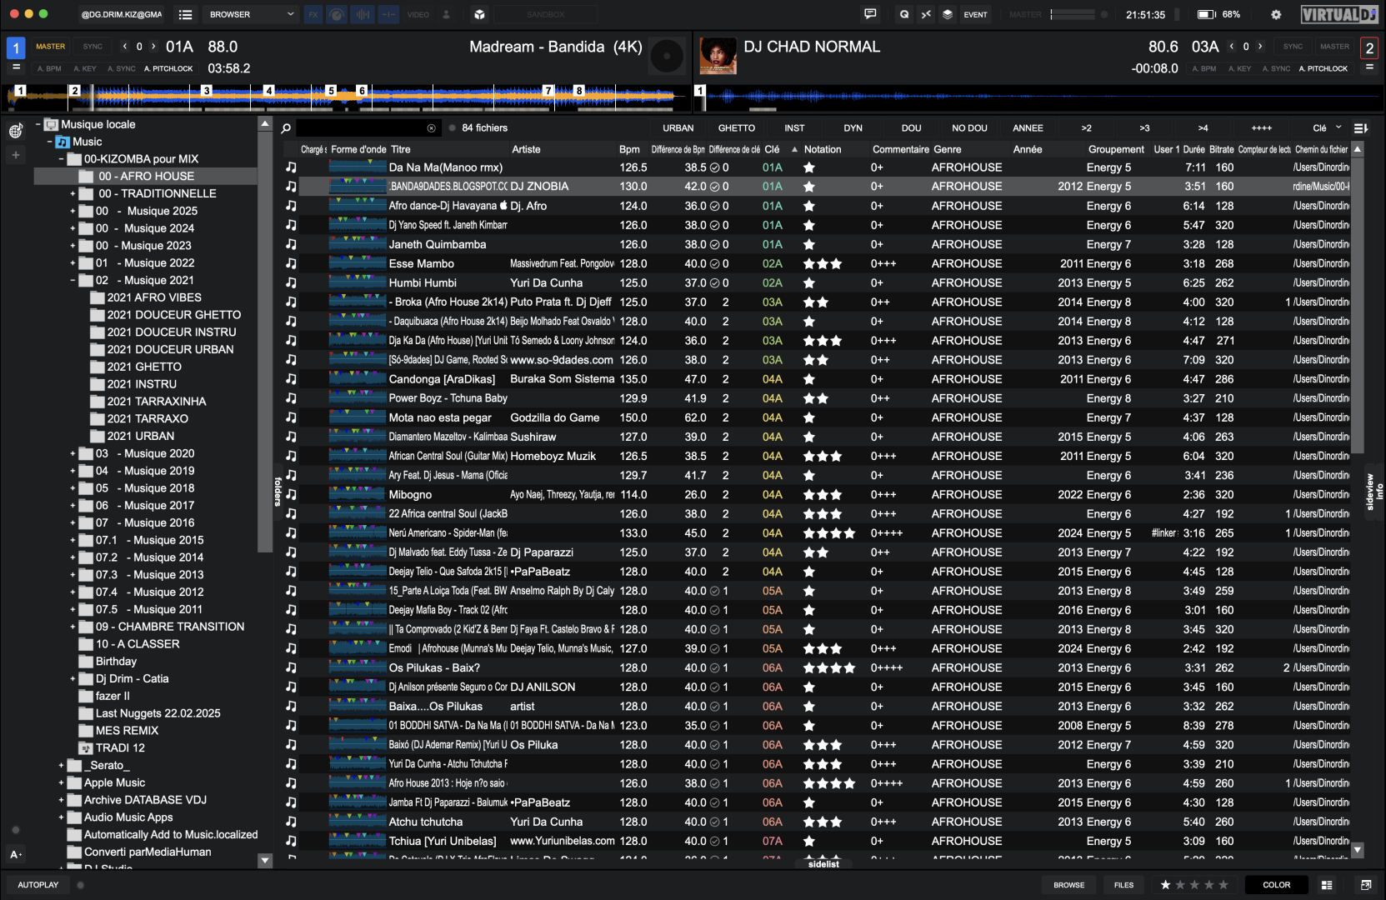Click the COLOR button in the bottom bar

point(1276,885)
